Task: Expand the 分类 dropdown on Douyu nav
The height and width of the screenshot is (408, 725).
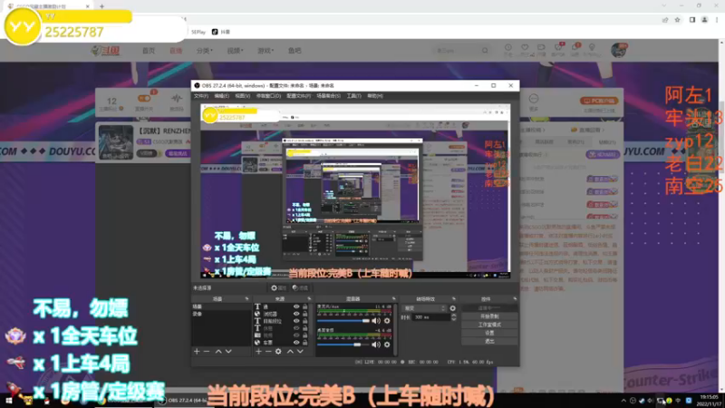Action: coord(205,51)
